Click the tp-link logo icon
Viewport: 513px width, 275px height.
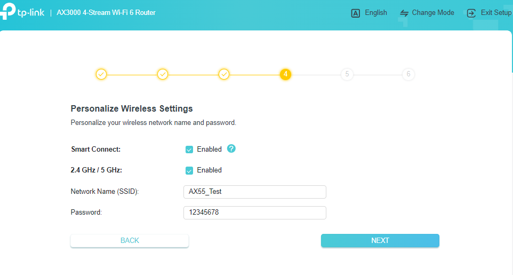pyautogui.click(x=8, y=11)
